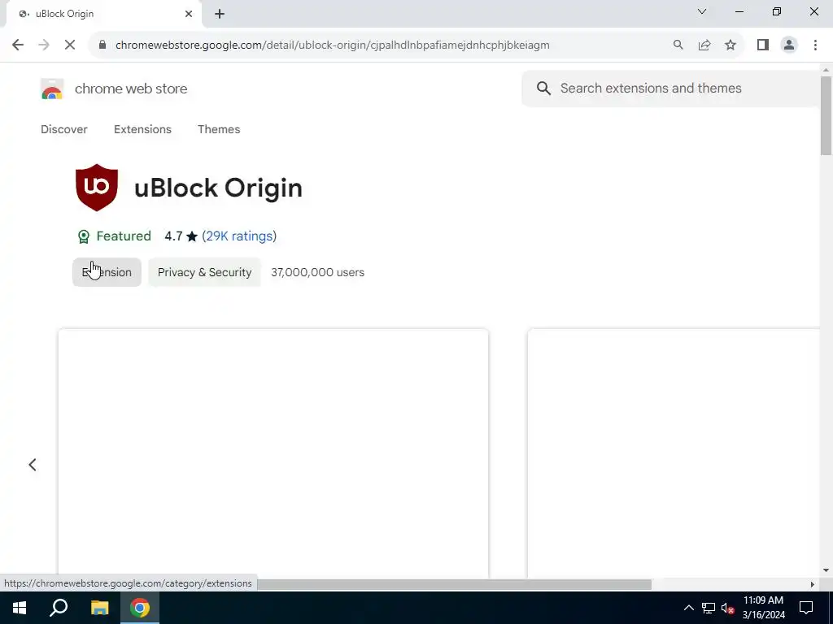The height and width of the screenshot is (624, 833).
Task: Show the previous screenshot in the carousel
Action: tap(33, 465)
